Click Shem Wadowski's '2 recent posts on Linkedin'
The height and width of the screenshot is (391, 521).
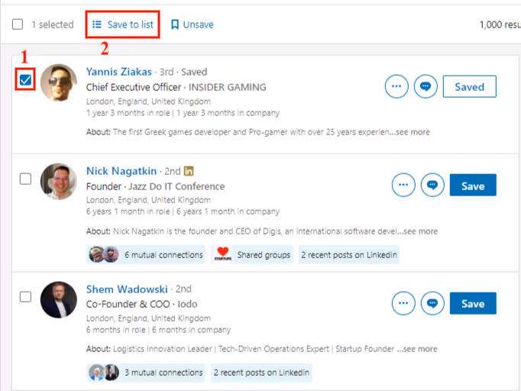[x=261, y=373]
